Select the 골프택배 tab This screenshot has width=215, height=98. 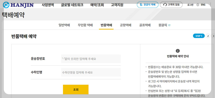coord(145,25)
